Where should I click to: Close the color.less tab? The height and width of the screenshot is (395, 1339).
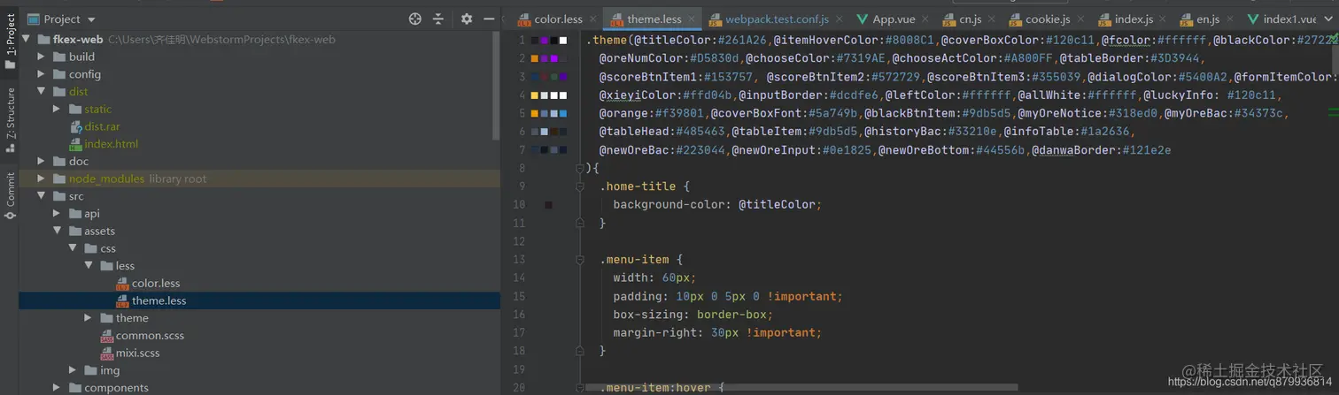(592, 19)
